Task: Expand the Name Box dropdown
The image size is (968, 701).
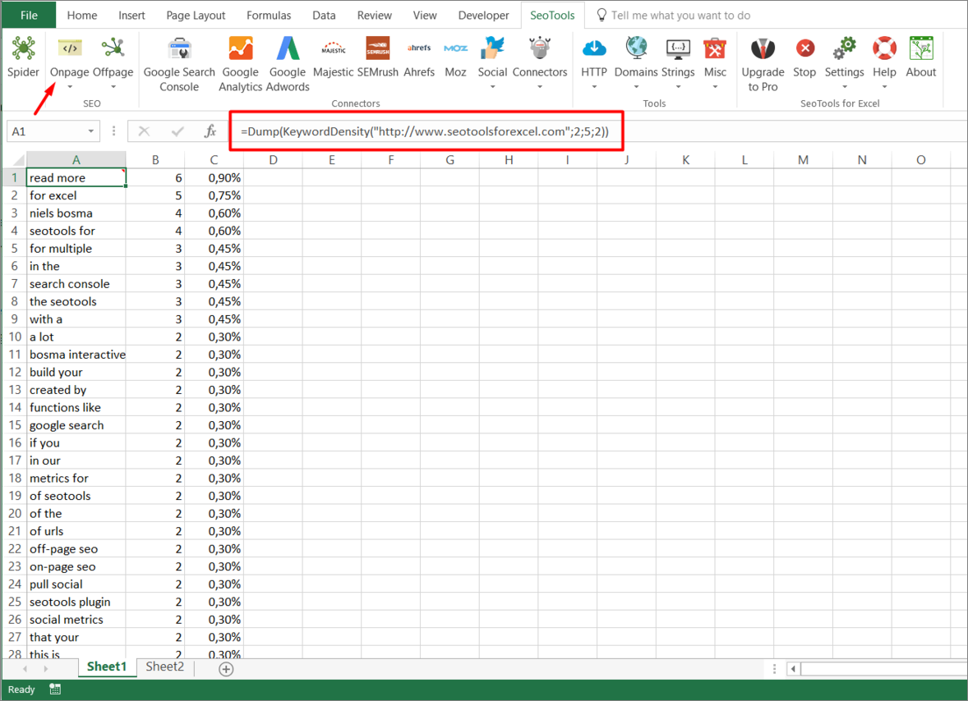Action: click(90, 131)
